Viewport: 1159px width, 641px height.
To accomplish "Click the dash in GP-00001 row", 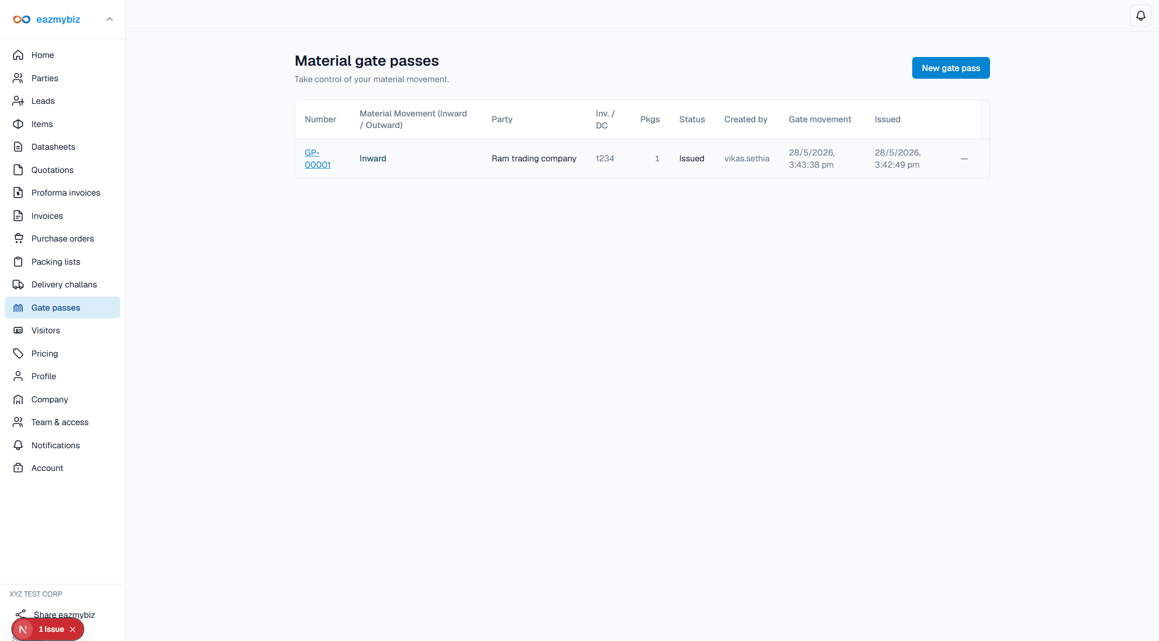I will (x=964, y=159).
